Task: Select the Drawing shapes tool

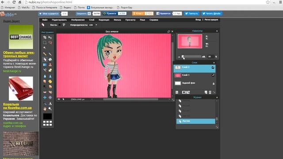Action: pos(50,70)
